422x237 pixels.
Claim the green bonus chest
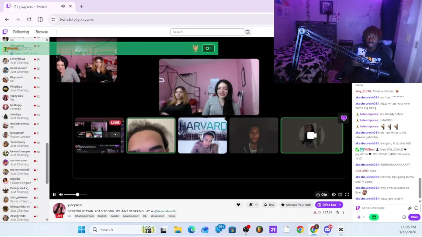pyautogui.click(x=374, y=217)
